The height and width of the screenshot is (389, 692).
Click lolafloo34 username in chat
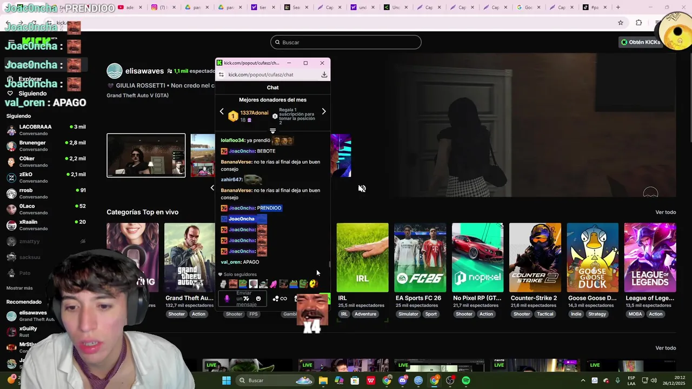pyautogui.click(x=232, y=140)
